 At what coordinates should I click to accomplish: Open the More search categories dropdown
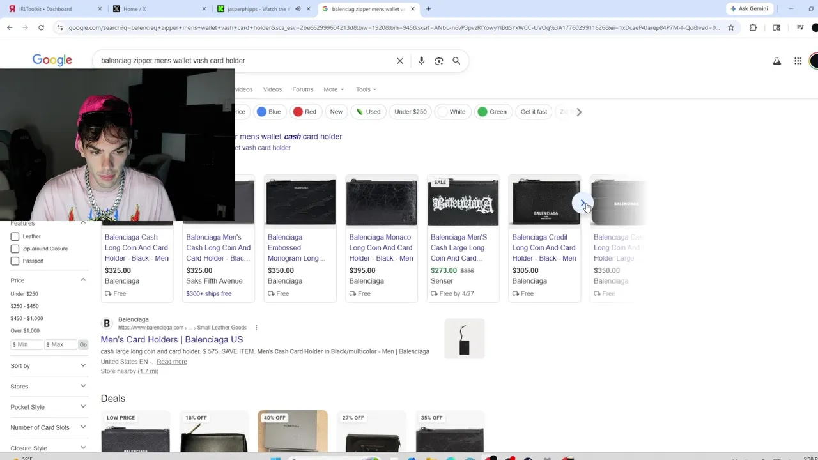click(x=334, y=89)
